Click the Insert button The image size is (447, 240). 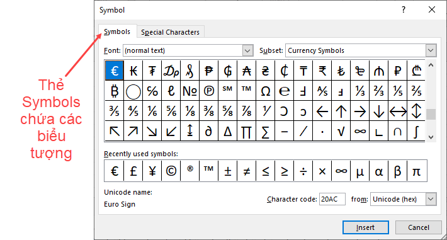coord(365,227)
